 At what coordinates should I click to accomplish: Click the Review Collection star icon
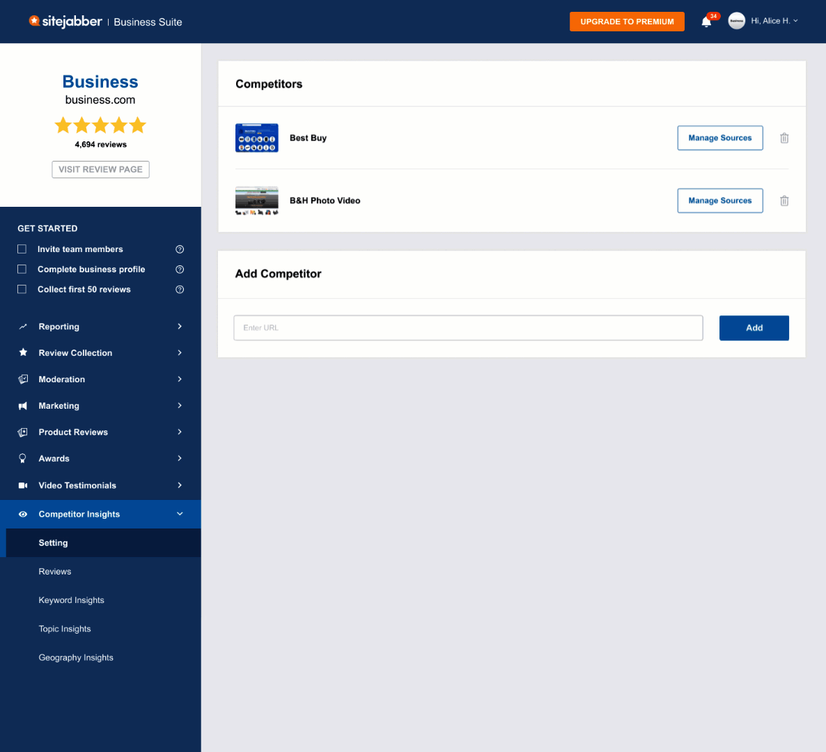coord(23,352)
